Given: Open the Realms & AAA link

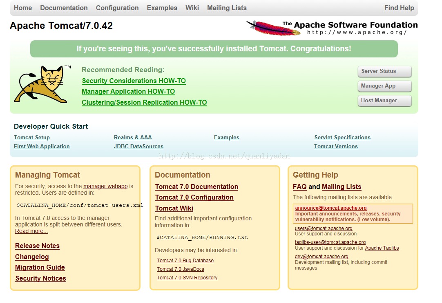Looking at the screenshot, I should coord(133,137).
